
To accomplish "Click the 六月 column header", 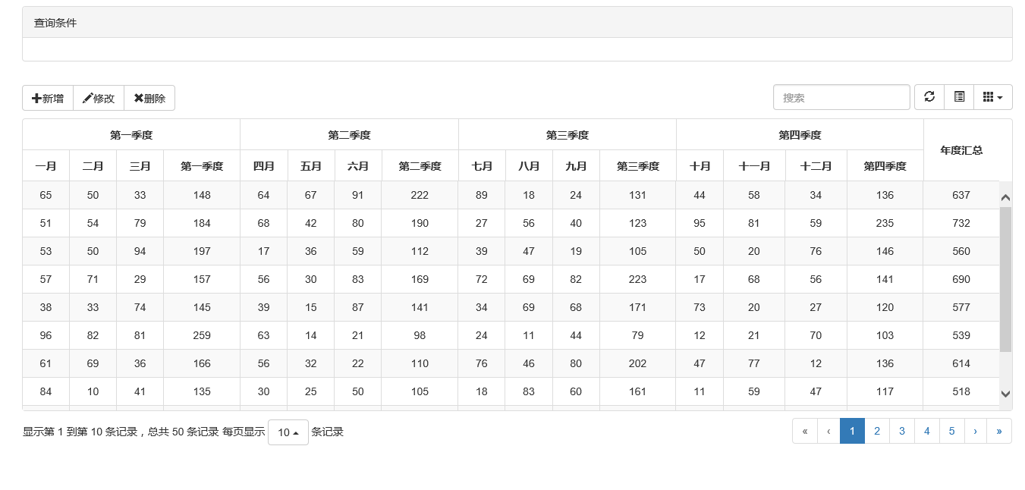I will pos(358,166).
